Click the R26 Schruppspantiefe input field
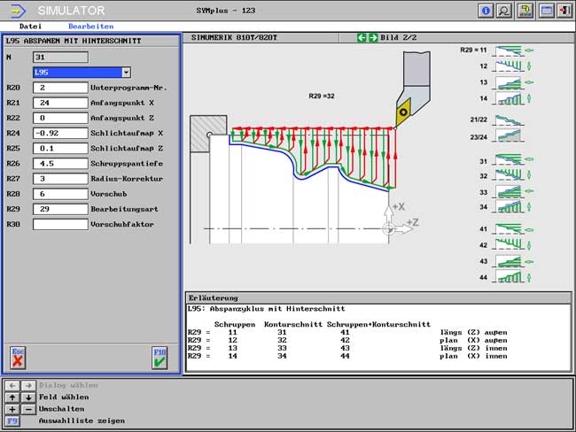This screenshot has height=432, width=576. (x=58, y=163)
